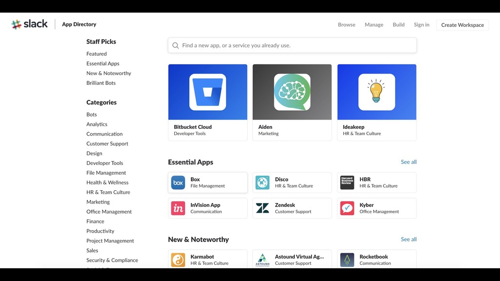Click the Zendesk app name

(x=285, y=205)
